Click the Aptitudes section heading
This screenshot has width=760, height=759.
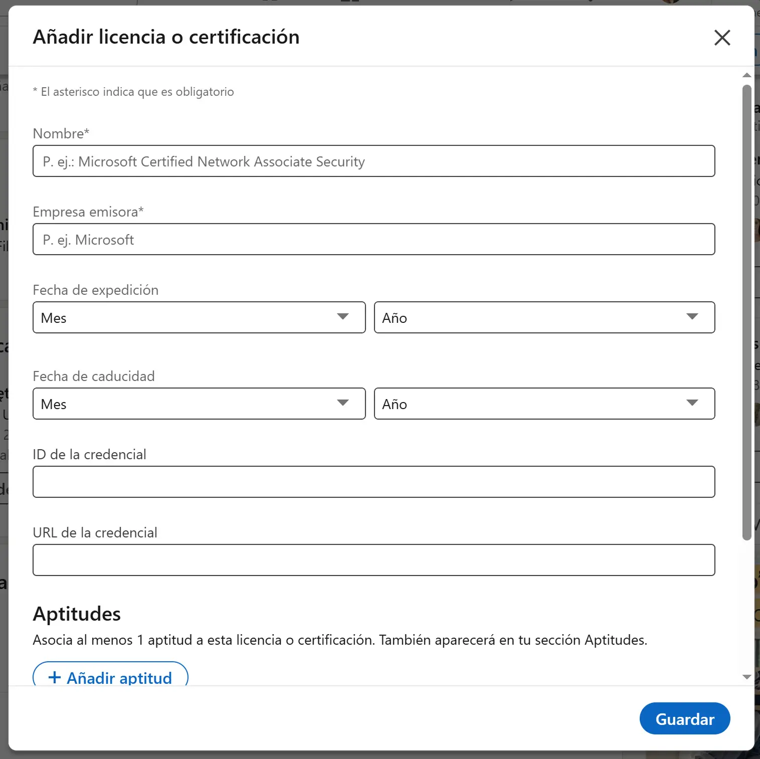click(76, 613)
